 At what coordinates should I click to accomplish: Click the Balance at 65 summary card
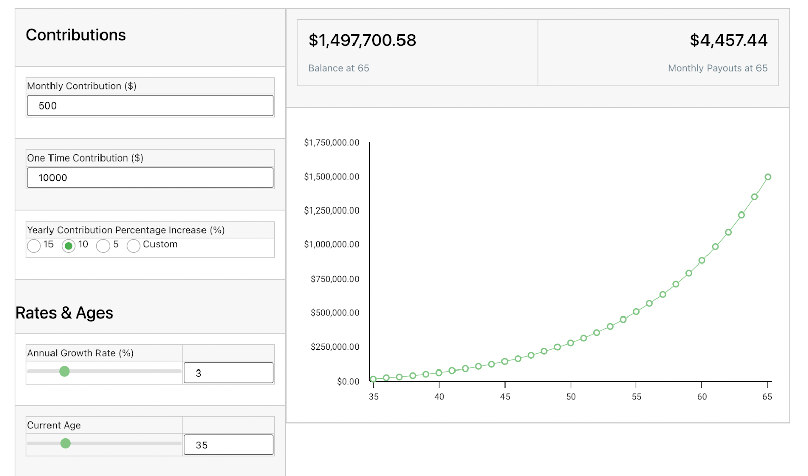coord(418,52)
